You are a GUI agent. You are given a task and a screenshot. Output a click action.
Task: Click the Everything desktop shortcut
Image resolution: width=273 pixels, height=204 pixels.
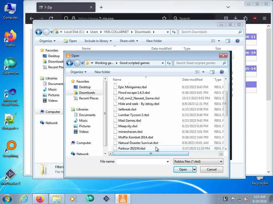click(10, 149)
